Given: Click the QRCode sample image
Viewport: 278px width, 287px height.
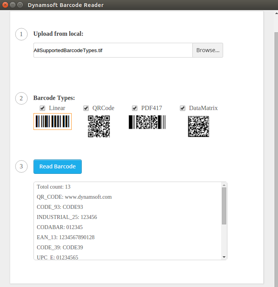Looking at the screenshot, I should coord(99,126).
